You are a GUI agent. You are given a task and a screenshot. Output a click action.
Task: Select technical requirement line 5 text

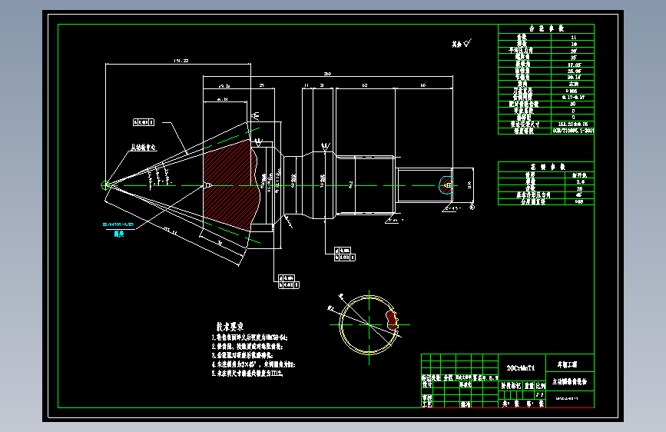[x=247, y=374]
